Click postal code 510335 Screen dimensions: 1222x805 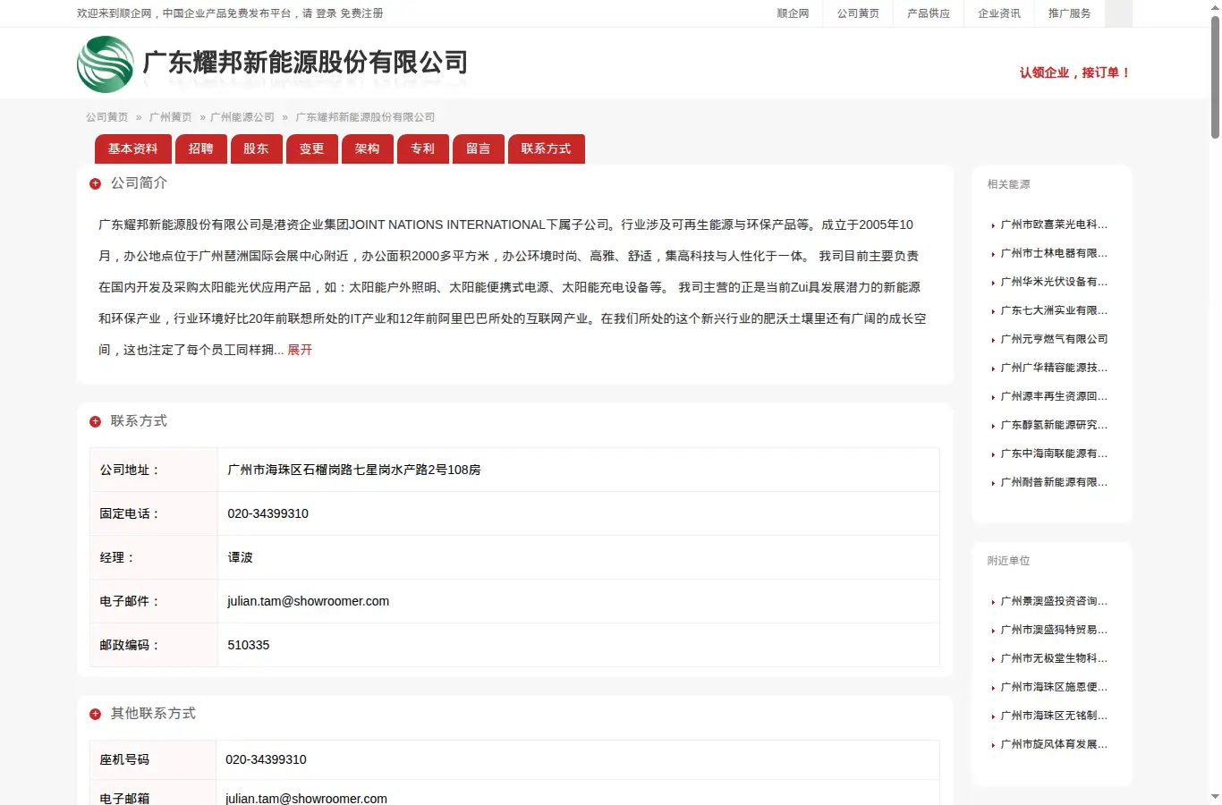248,645
